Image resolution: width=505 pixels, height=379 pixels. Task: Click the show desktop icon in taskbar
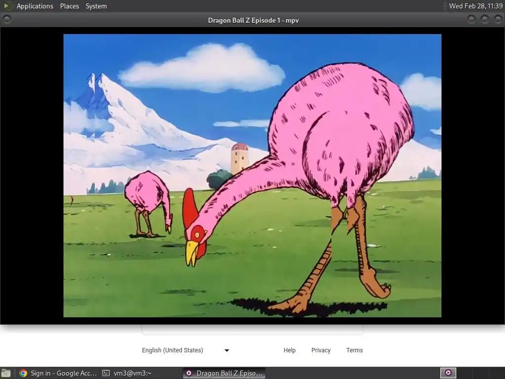click(6, 373)
